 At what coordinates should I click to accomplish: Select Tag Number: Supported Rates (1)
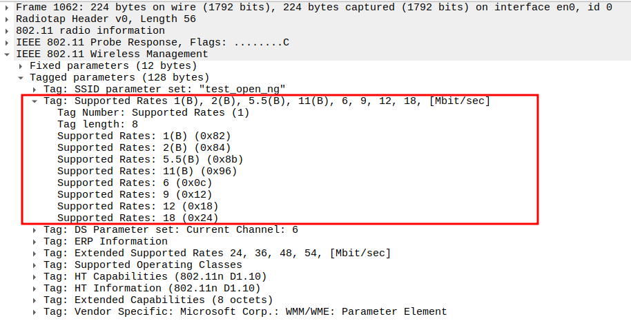point(153,113)
